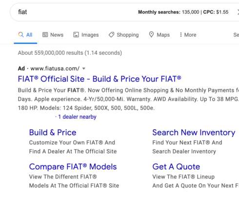
Task: Click the Maps location pin icon
Action: 151,34
